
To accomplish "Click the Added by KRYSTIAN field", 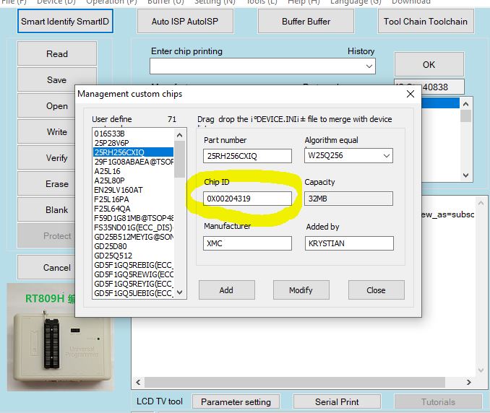I will tap(349, 243).
